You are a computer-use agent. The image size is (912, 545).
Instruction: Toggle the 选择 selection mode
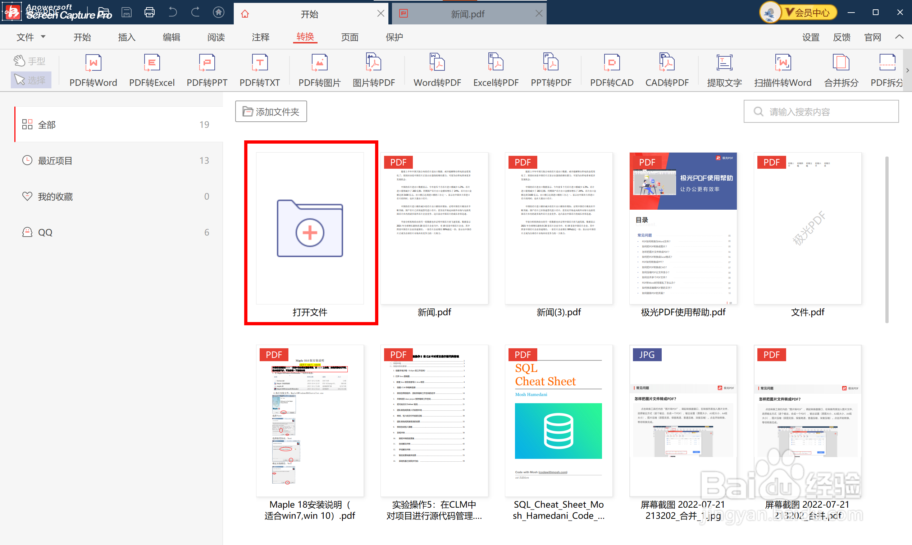(x=30, y=80)
